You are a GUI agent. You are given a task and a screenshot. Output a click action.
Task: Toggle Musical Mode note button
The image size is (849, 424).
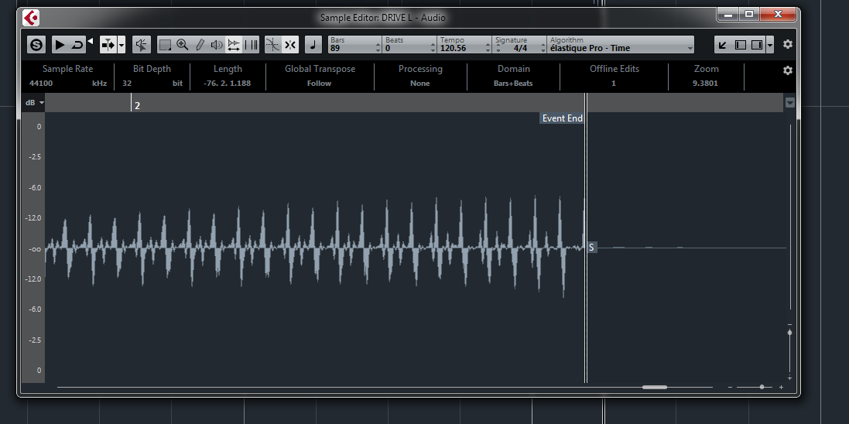pyautogui.click(x=313, y=44)
